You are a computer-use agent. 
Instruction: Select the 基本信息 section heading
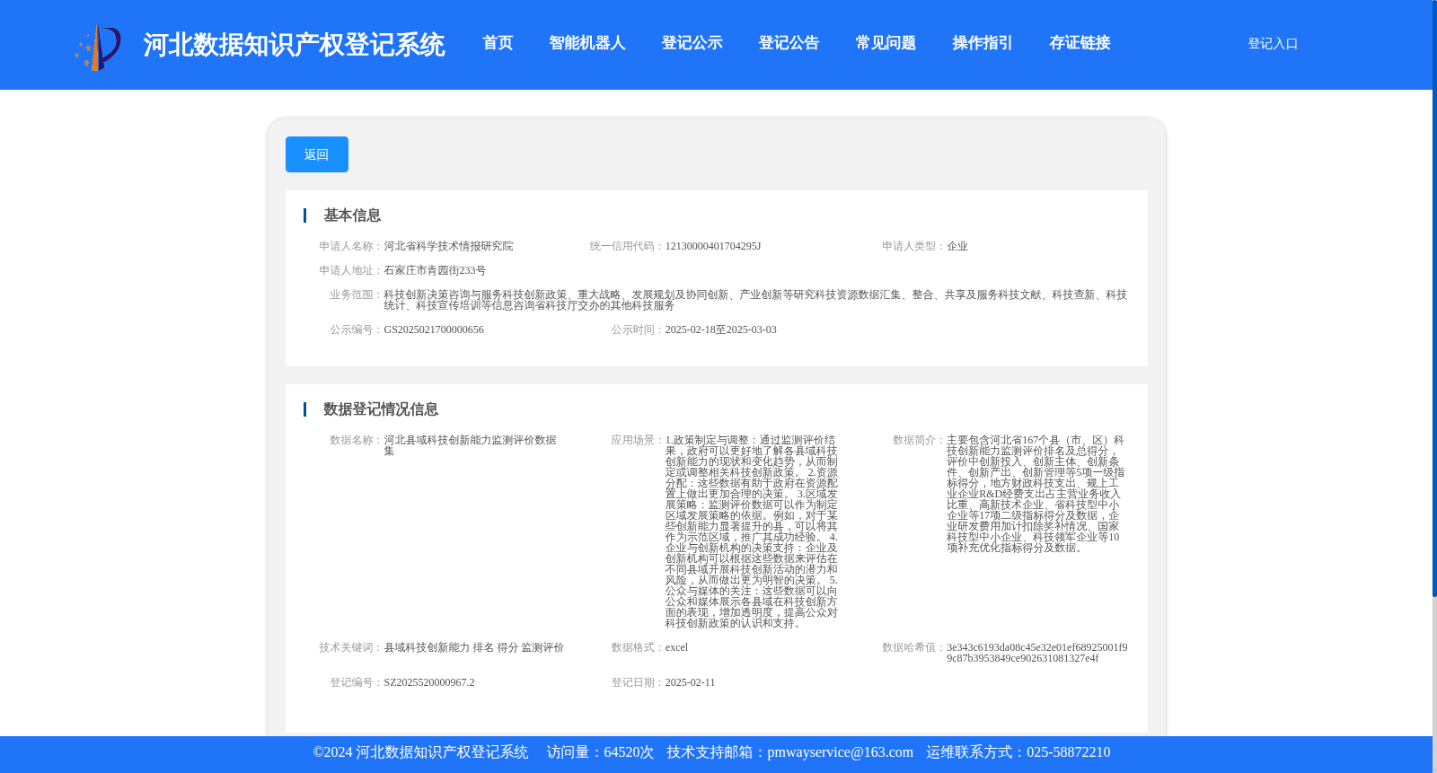coord(352,215)
